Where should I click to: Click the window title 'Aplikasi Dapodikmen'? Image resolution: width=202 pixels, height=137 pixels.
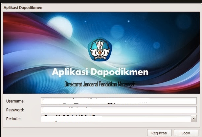[x=23, y=8]
